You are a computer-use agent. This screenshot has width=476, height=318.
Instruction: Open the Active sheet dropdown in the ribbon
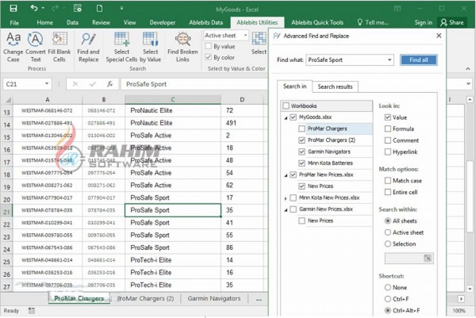point(245,36)
